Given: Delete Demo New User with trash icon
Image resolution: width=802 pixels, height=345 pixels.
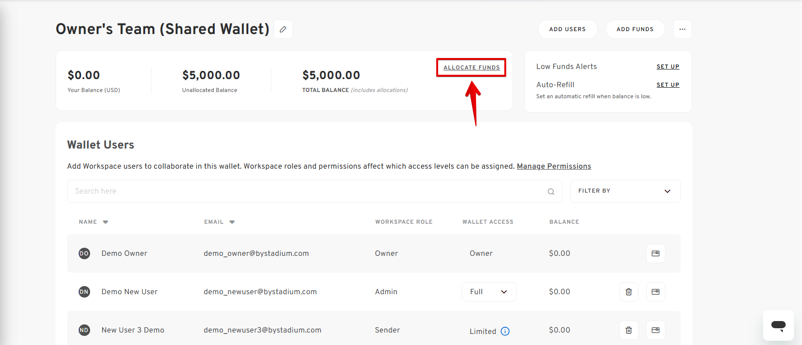Looking at the screenshot, I should coord(628,292).
